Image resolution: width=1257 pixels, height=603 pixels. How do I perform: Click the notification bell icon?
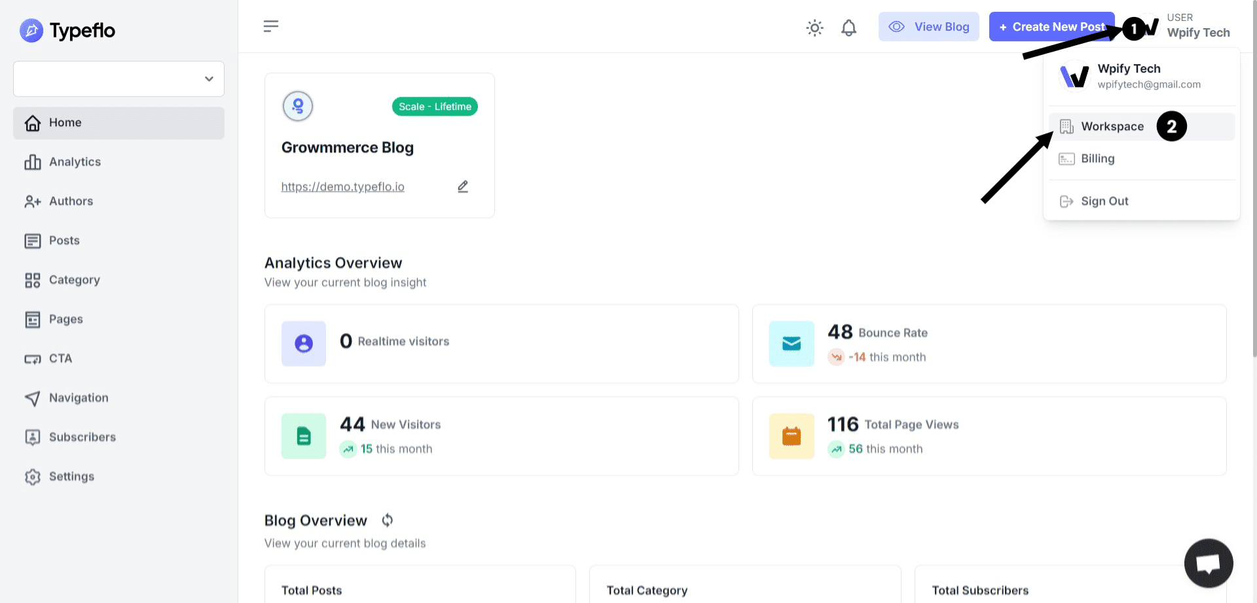click(848, 27)
